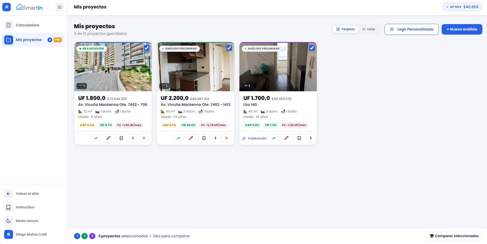Open the photo of apartment 706
487x244 pixels.
113,67
